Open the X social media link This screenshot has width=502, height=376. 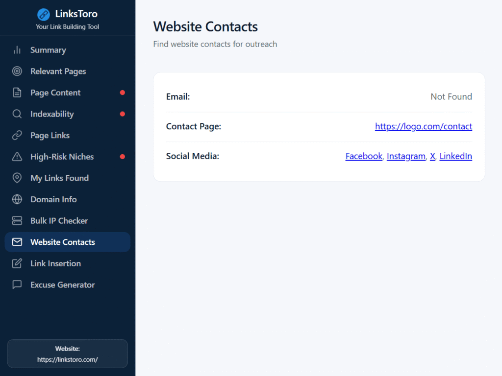(x=432, y=156)
